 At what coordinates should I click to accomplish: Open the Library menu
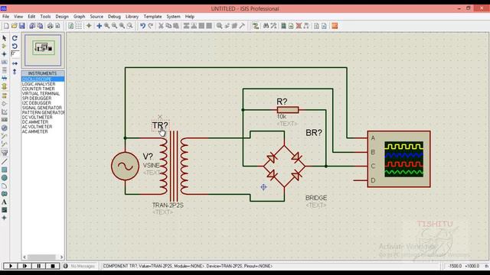click(x=132, y=17)
